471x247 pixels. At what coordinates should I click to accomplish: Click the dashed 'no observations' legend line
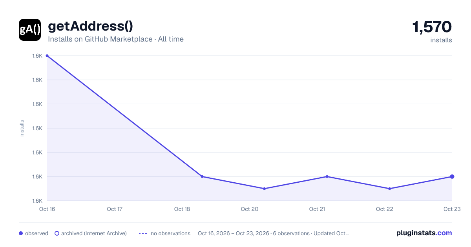[x=143, y=233]
